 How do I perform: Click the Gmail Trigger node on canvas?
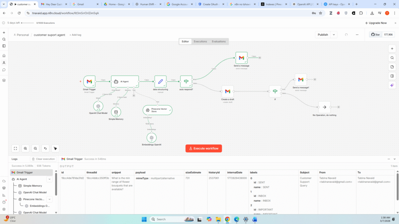pyautogui.click(x=89, y=82)
